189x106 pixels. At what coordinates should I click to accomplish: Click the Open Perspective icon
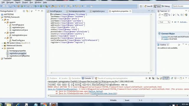pos(141,6)
